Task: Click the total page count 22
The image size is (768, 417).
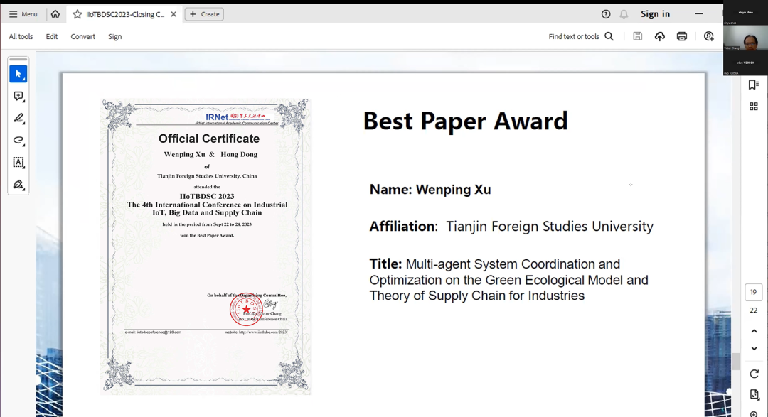Action: click(753, 310)
